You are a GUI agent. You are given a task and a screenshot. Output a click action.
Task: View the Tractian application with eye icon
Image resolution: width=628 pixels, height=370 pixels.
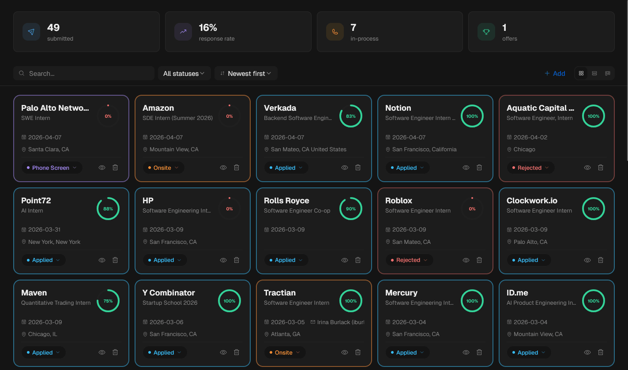coord(345,352)
